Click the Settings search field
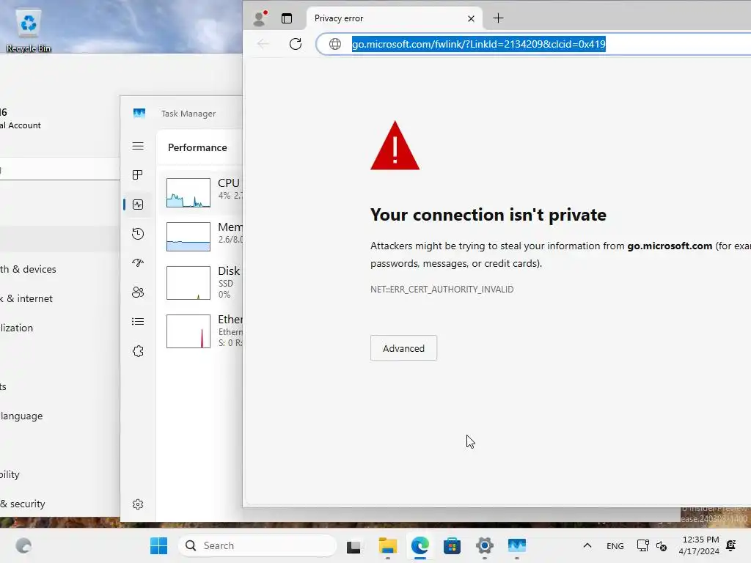This screenshot has width=751, height=563. point(59,170)
